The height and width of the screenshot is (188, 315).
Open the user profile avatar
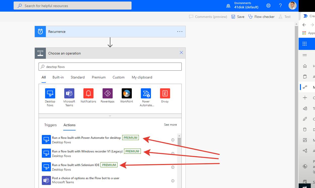[x=292, y=6]
